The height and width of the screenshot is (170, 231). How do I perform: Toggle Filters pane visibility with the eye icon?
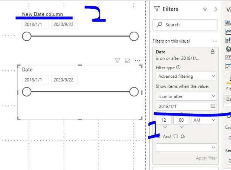(205, 9)
